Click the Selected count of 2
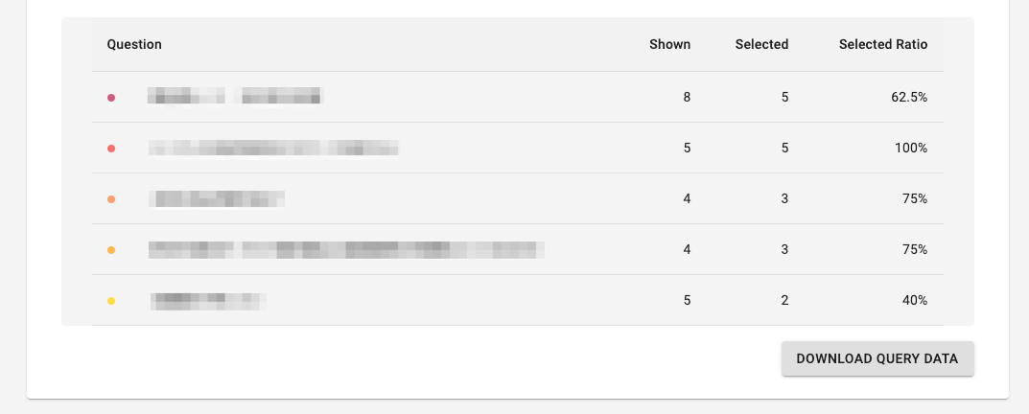The width and height of the screenshot is (1029, 414). point(784,301)
